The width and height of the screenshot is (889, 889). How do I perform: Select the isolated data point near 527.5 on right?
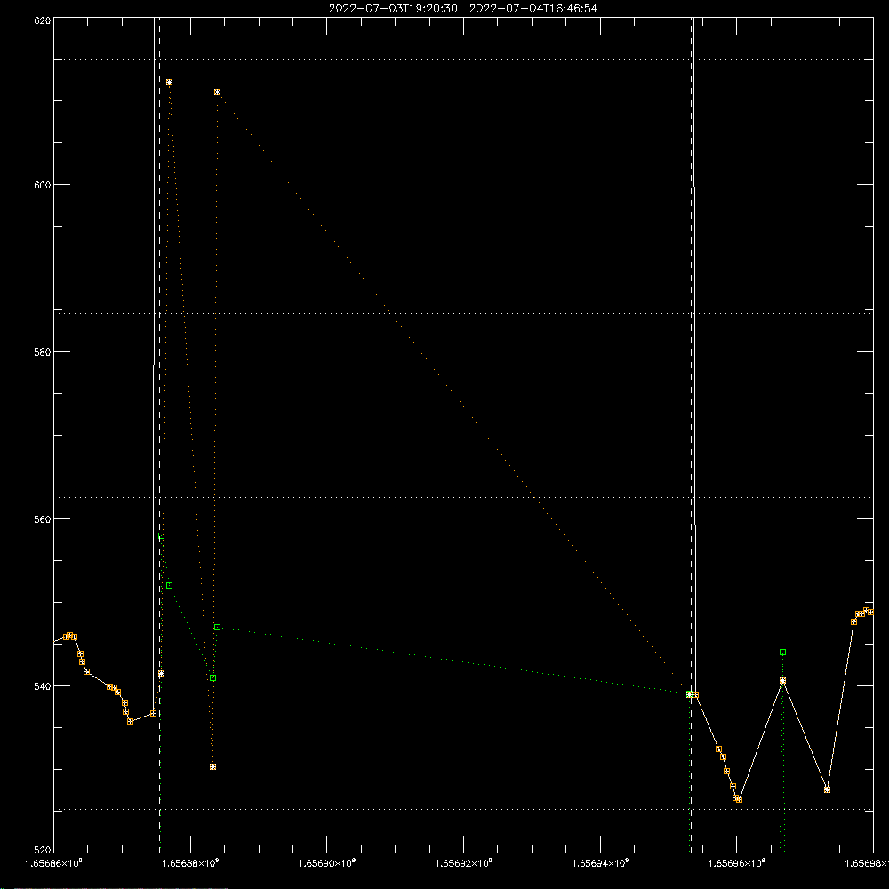click(827, 789)
